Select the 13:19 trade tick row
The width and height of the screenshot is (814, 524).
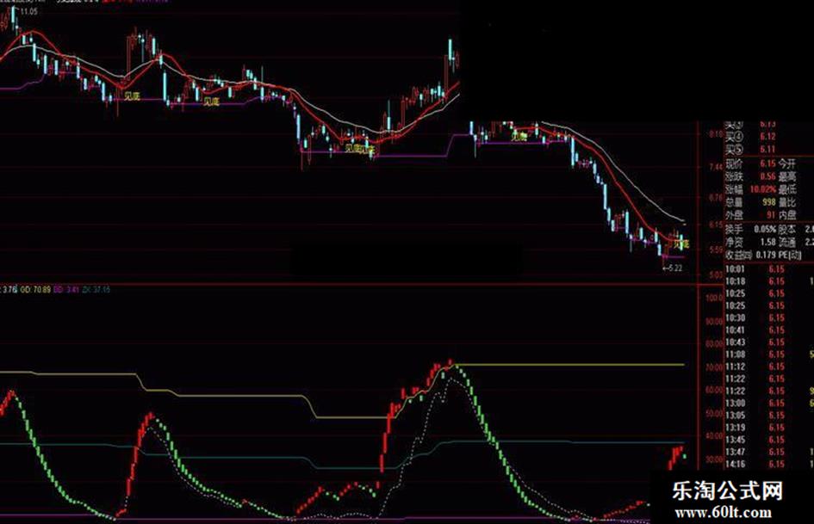[769, 428]
